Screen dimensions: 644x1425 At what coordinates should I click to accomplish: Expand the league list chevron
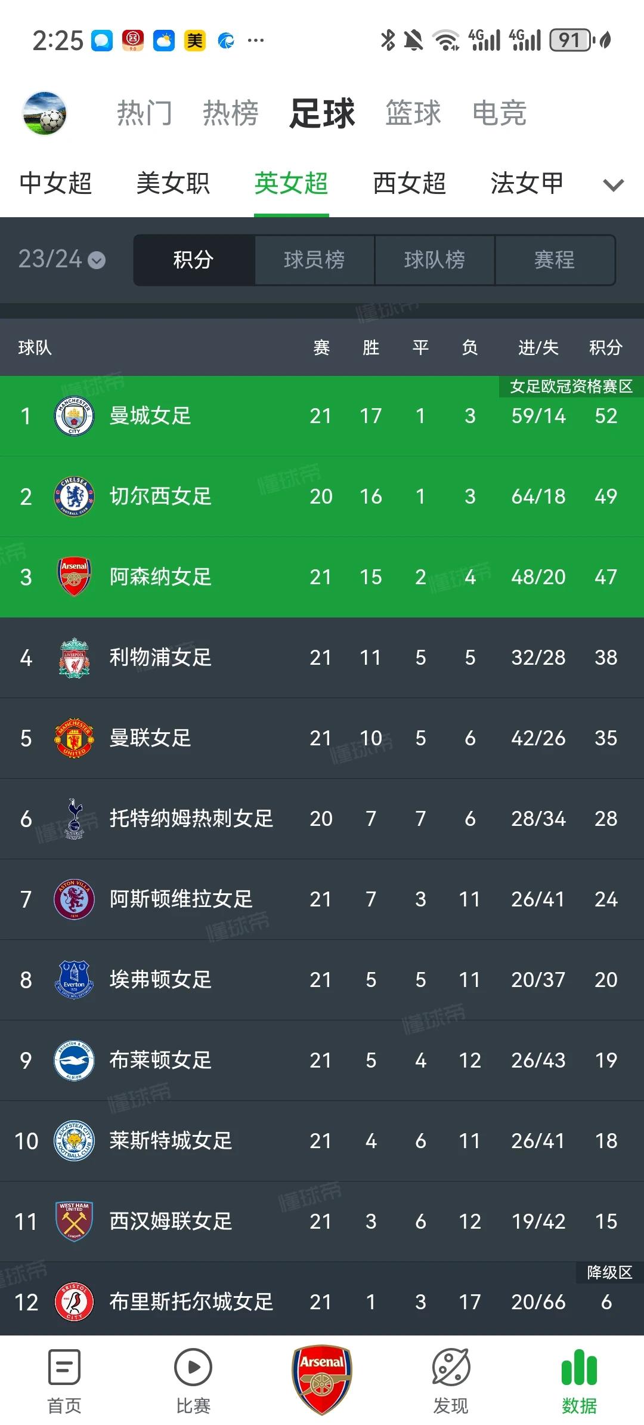coord(613,185)
